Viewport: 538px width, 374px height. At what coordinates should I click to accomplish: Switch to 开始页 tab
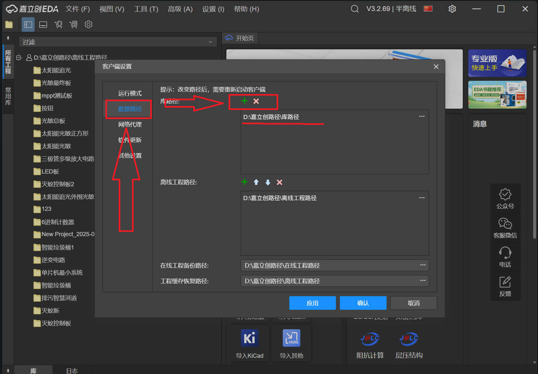coord(240,38)
